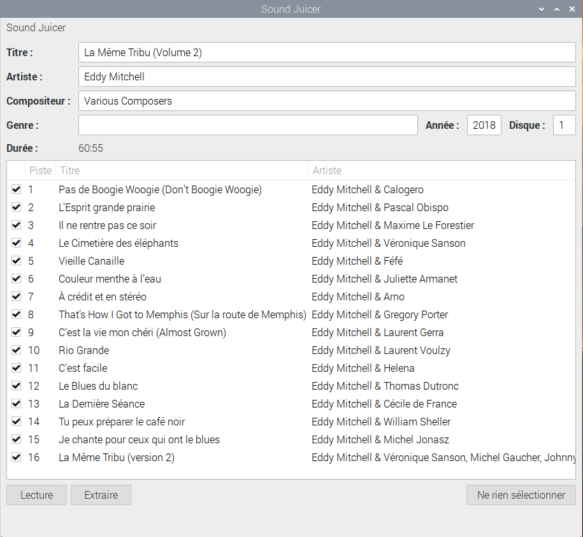Toggle checkbox for Le Blues du blanc
583x537 pixels.
pos(17,386)
